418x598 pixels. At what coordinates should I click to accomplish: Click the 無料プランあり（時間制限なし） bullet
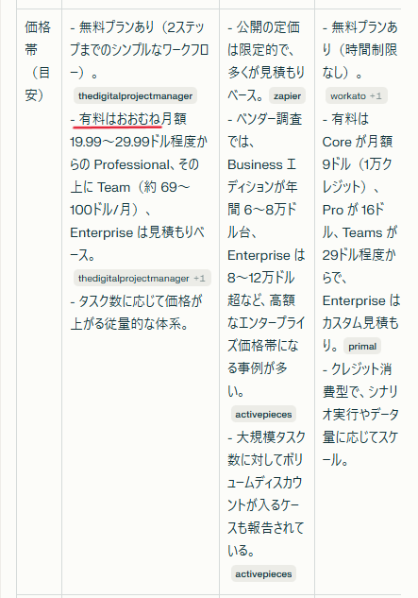click(x=360, y=49)
